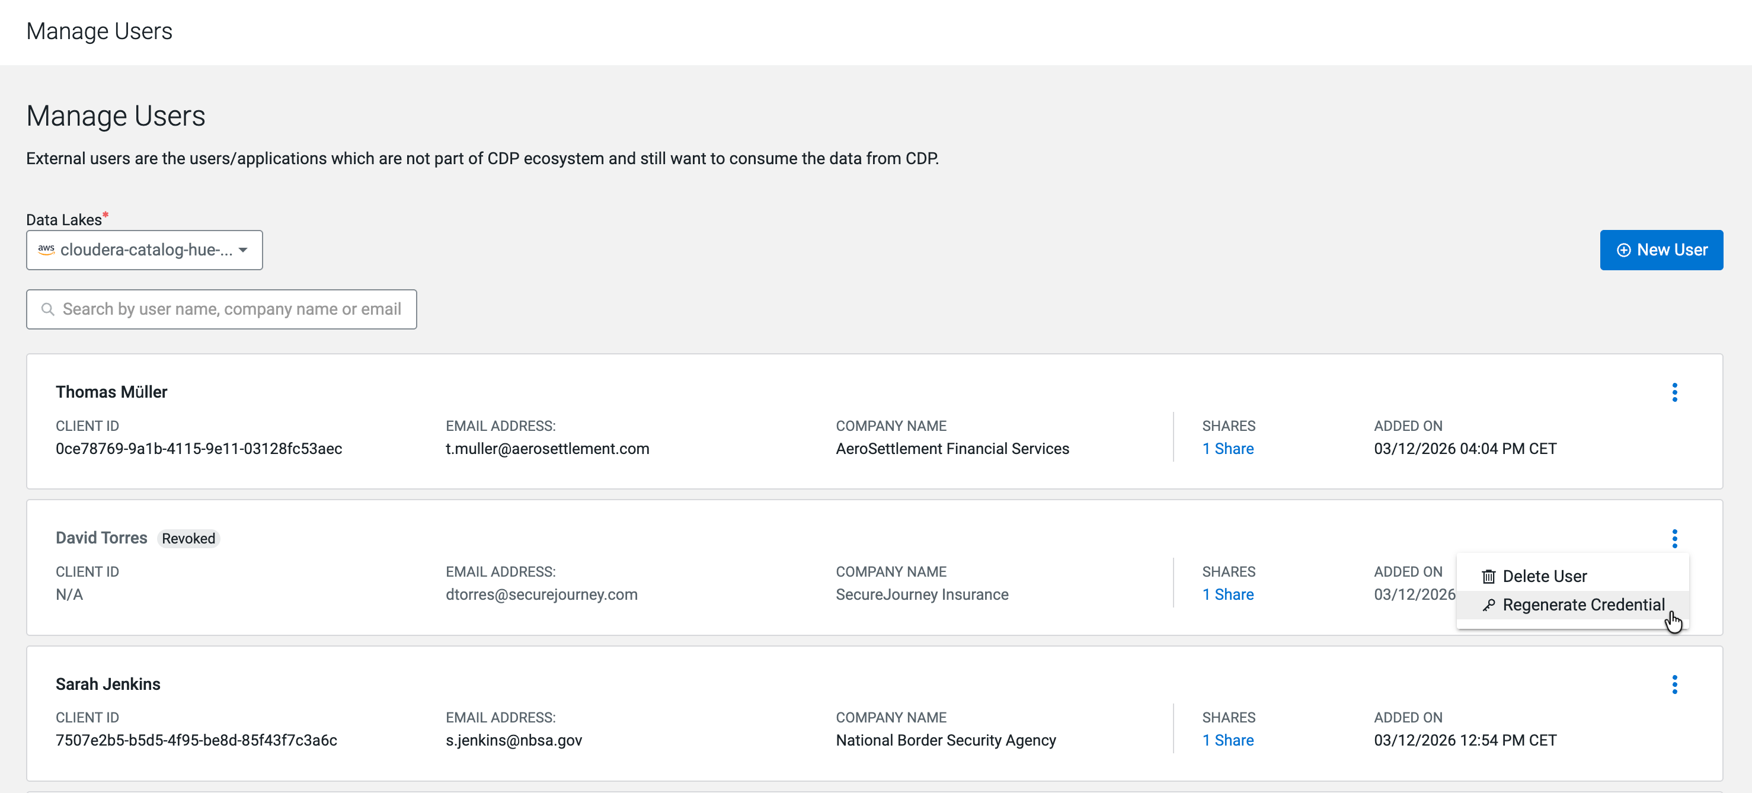1752x793 pixels.
Task: Focus the user search input field
Action: pos(231,309)
